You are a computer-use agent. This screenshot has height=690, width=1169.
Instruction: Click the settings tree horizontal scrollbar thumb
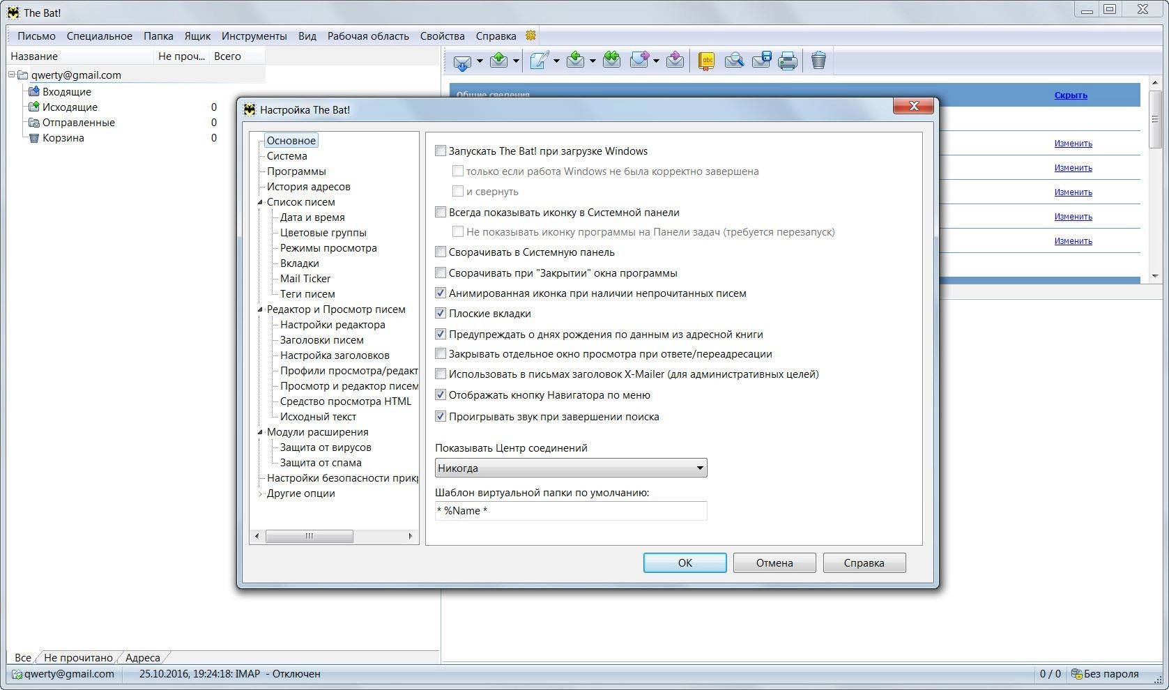(x=309, y=536)
